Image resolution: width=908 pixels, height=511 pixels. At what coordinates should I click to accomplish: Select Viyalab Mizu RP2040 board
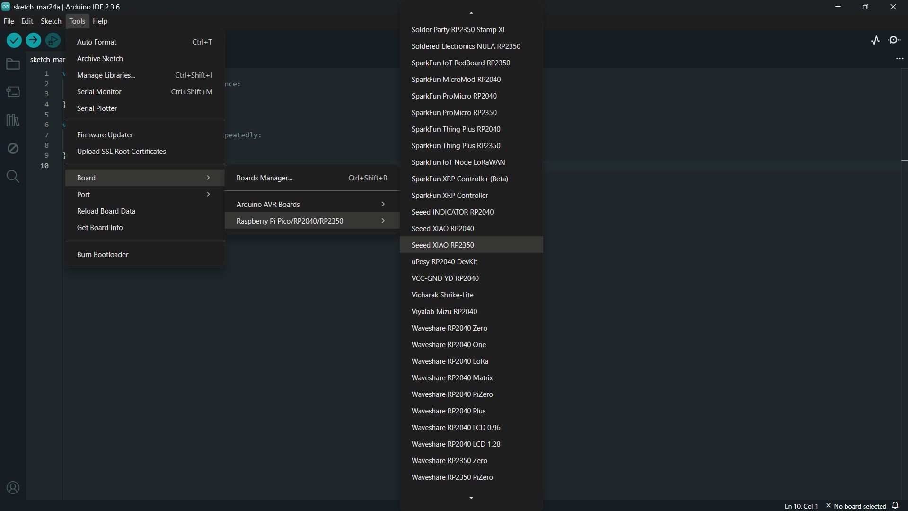471,312
